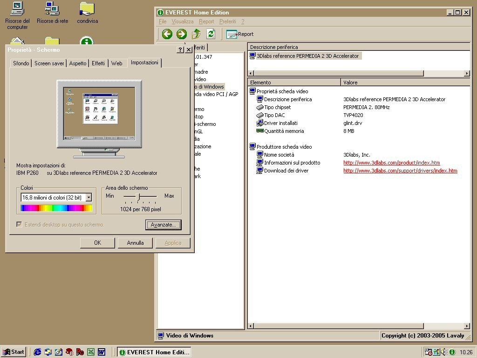Click the memory icon beside Quantità memoria
477x358 pixels.
[260, 131]
